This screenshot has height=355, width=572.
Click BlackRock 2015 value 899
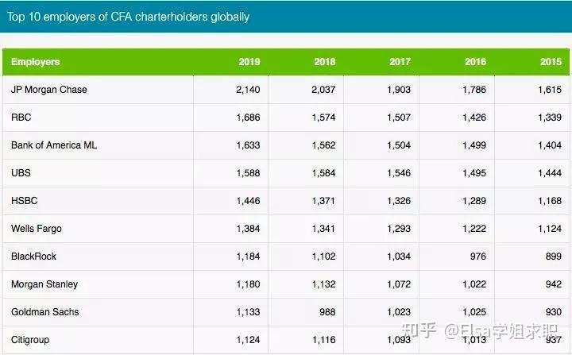(554, 257)
